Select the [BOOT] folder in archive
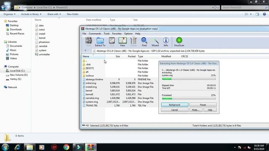Viewport: 269px width, 151px height. click(90, 68)
